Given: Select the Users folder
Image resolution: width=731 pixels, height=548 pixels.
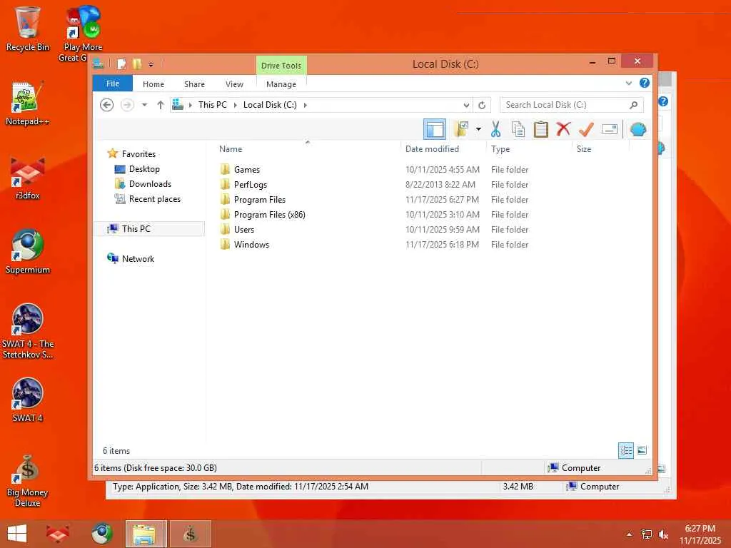Looking at the screenshot, I should point(244,229).
